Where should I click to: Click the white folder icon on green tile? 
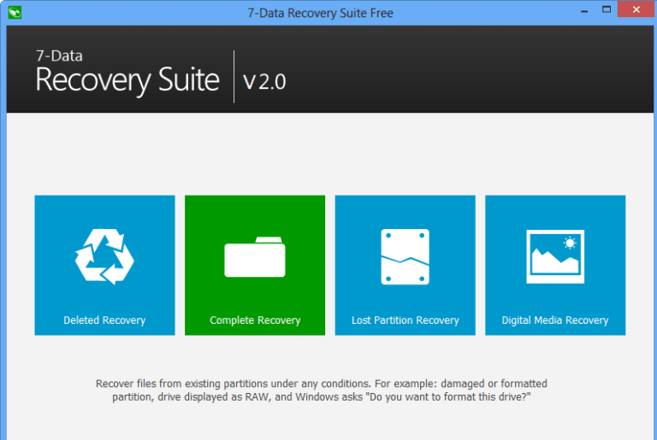[x=255, y=256]
